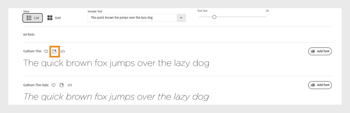The height and width of the screenshot is (113, 350).
Task: Switch to List view
Action: tap(33, 18)
